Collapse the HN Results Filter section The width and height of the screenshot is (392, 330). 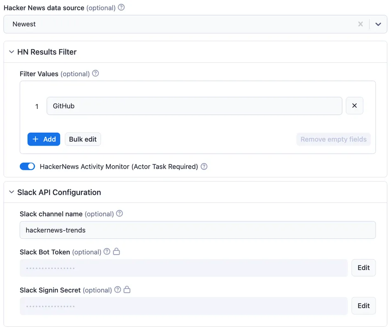click(12, 52)
